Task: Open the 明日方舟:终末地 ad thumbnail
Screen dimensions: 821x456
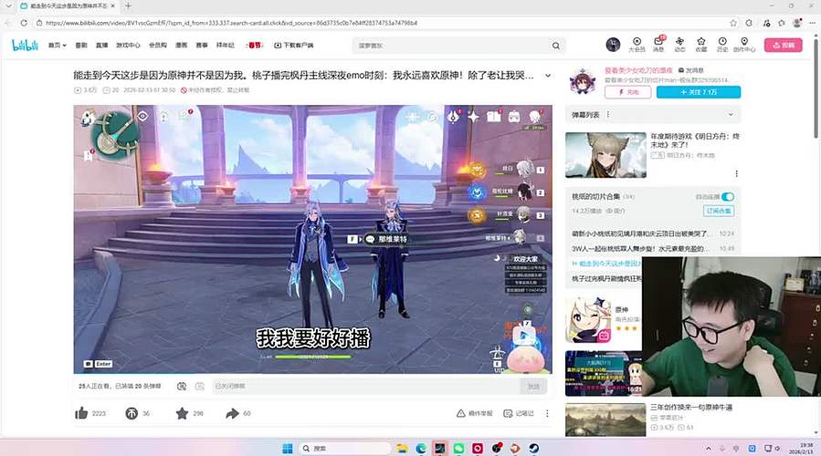Action: click(x=605, y=155)
